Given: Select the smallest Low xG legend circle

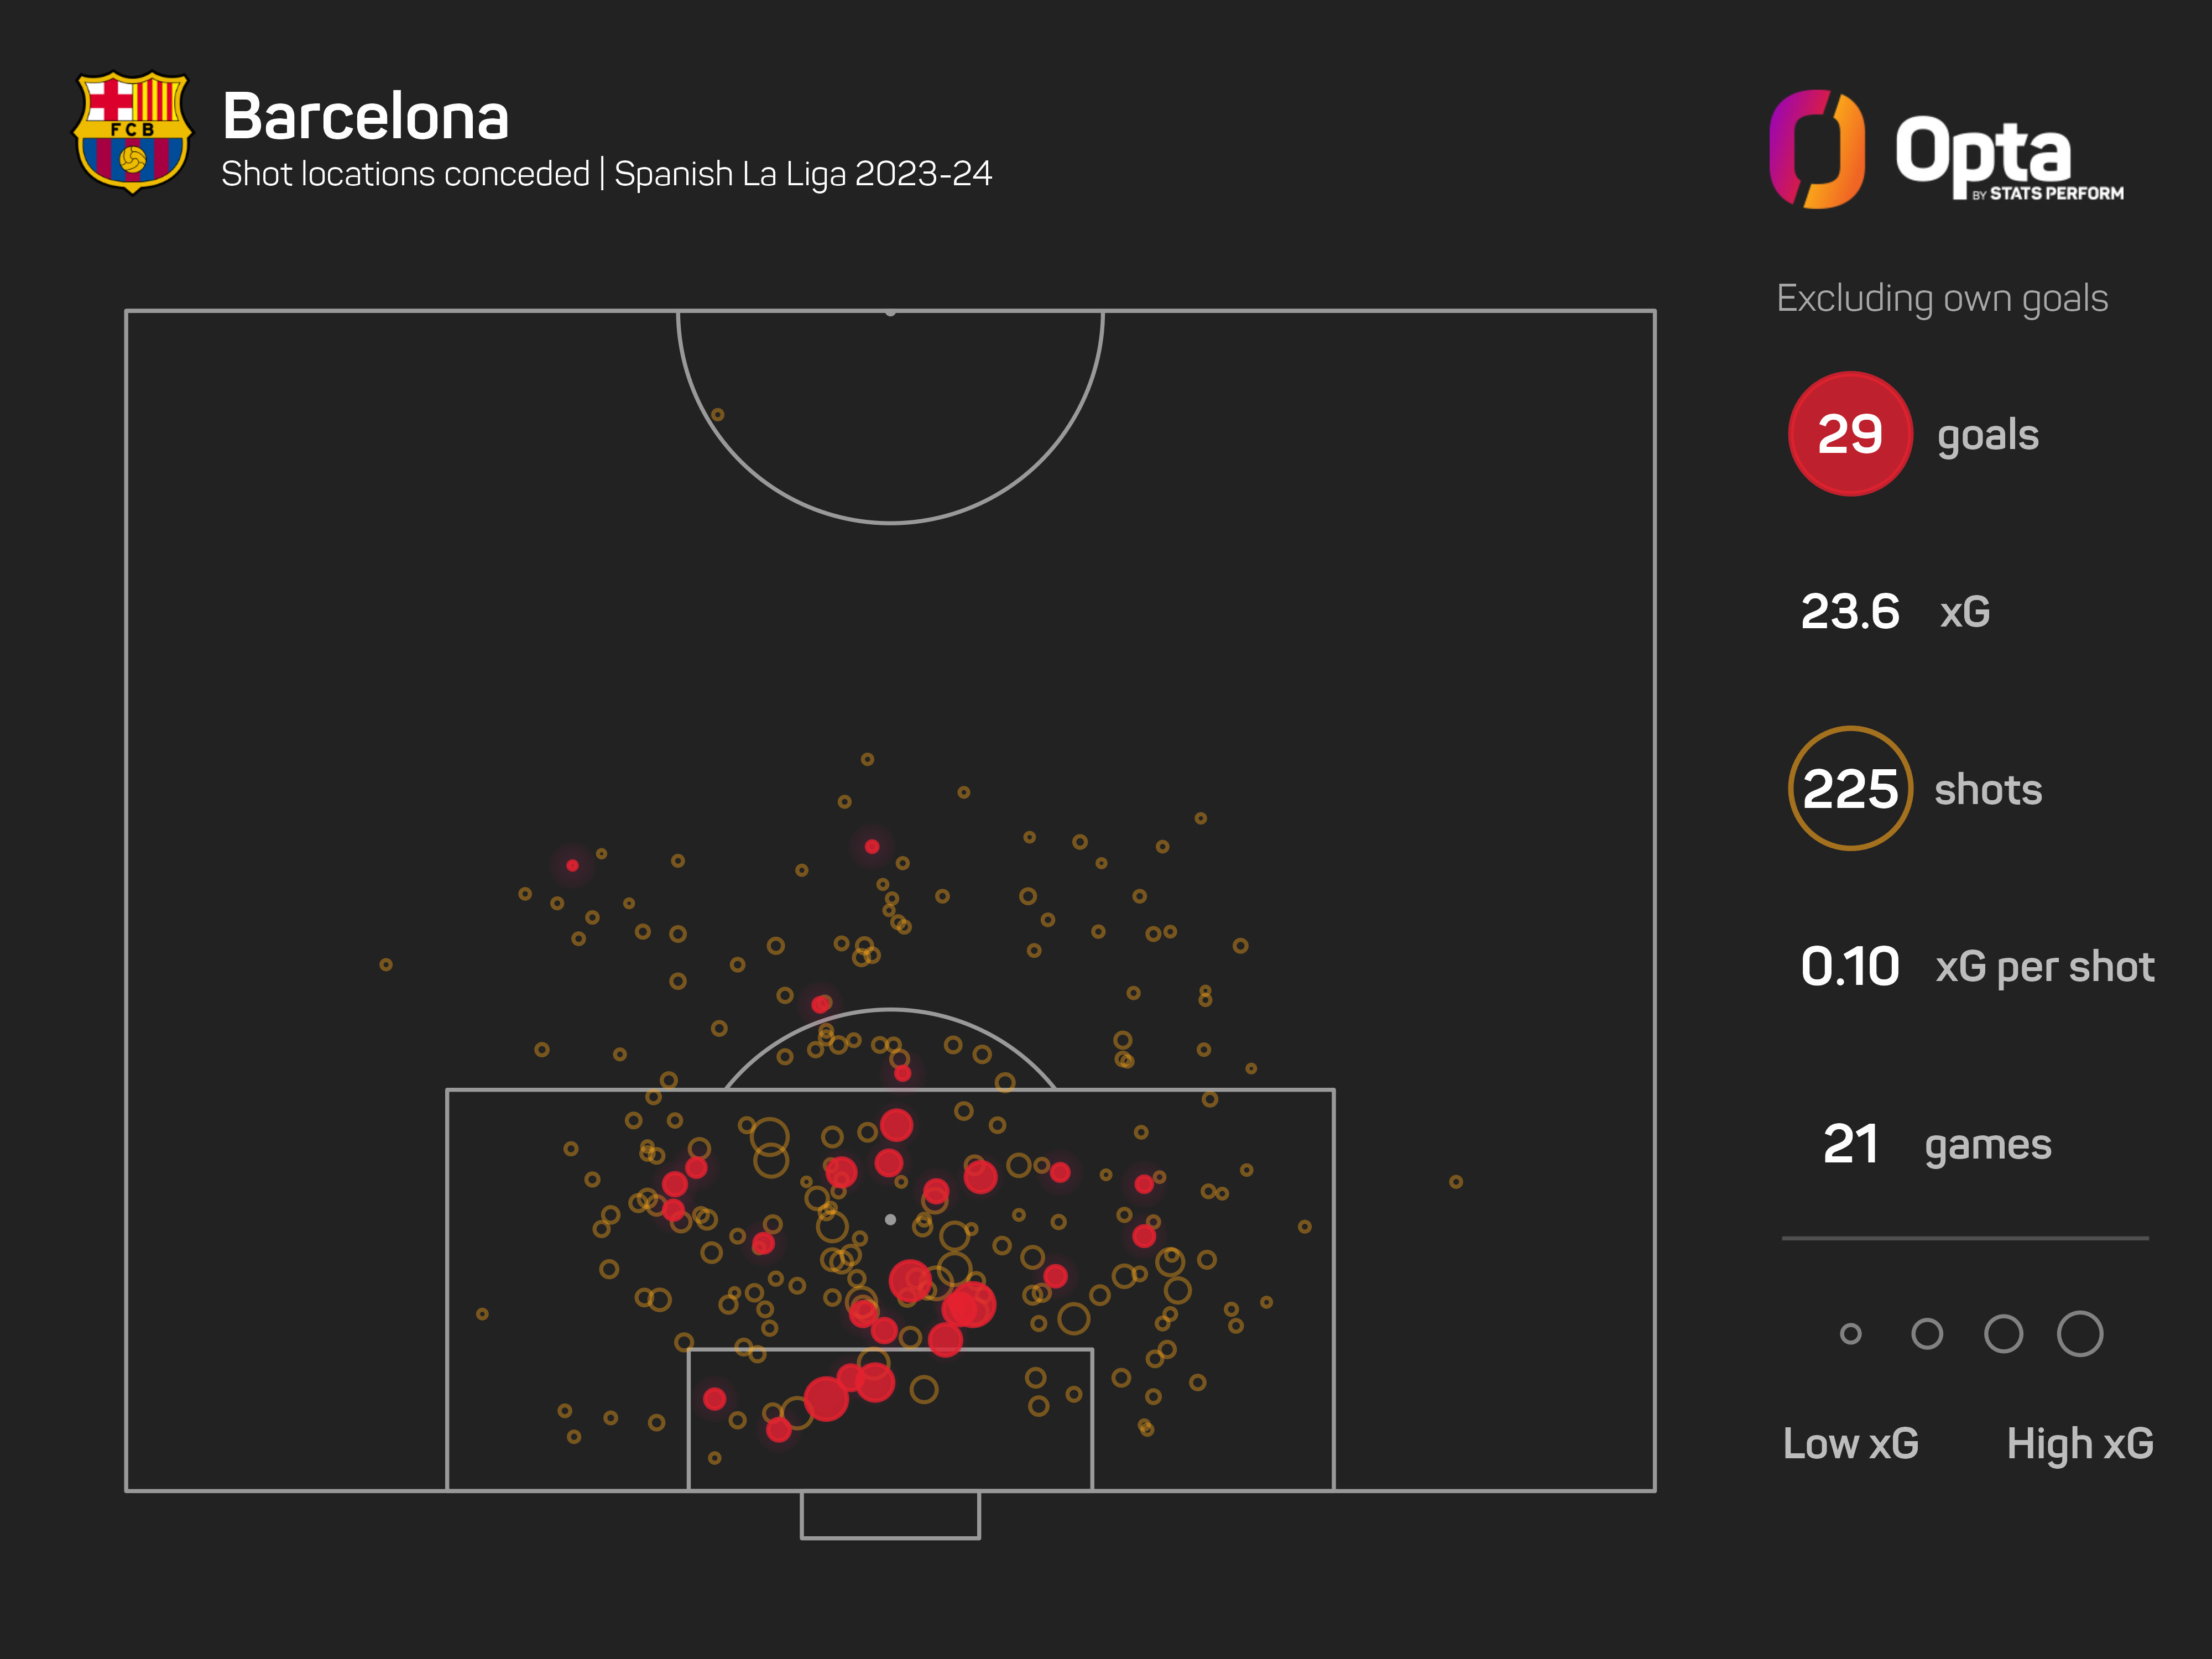Looking at the screenshot, I should 1850,1334.
